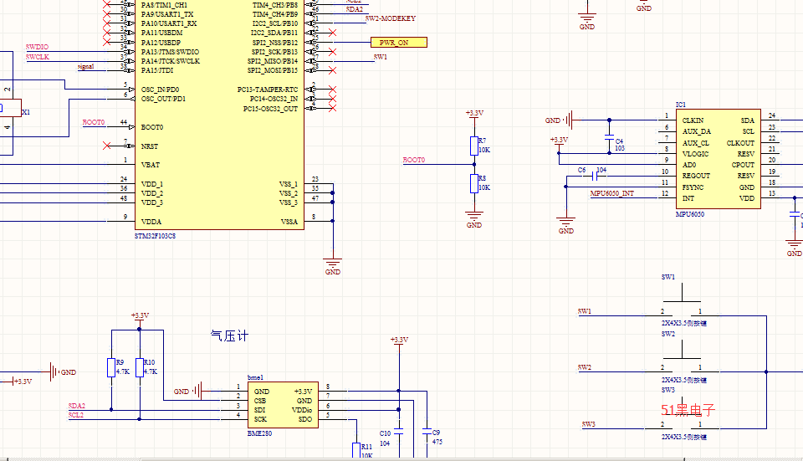
Task: Select +3.3V power port above R7
Action: coord(474,115)
